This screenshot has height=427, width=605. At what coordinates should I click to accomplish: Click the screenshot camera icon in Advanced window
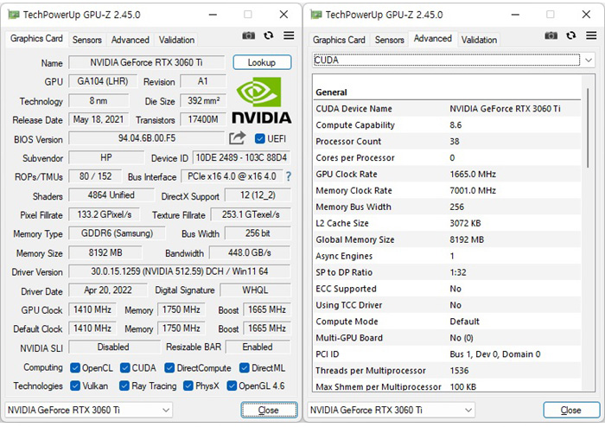point(551,36)
